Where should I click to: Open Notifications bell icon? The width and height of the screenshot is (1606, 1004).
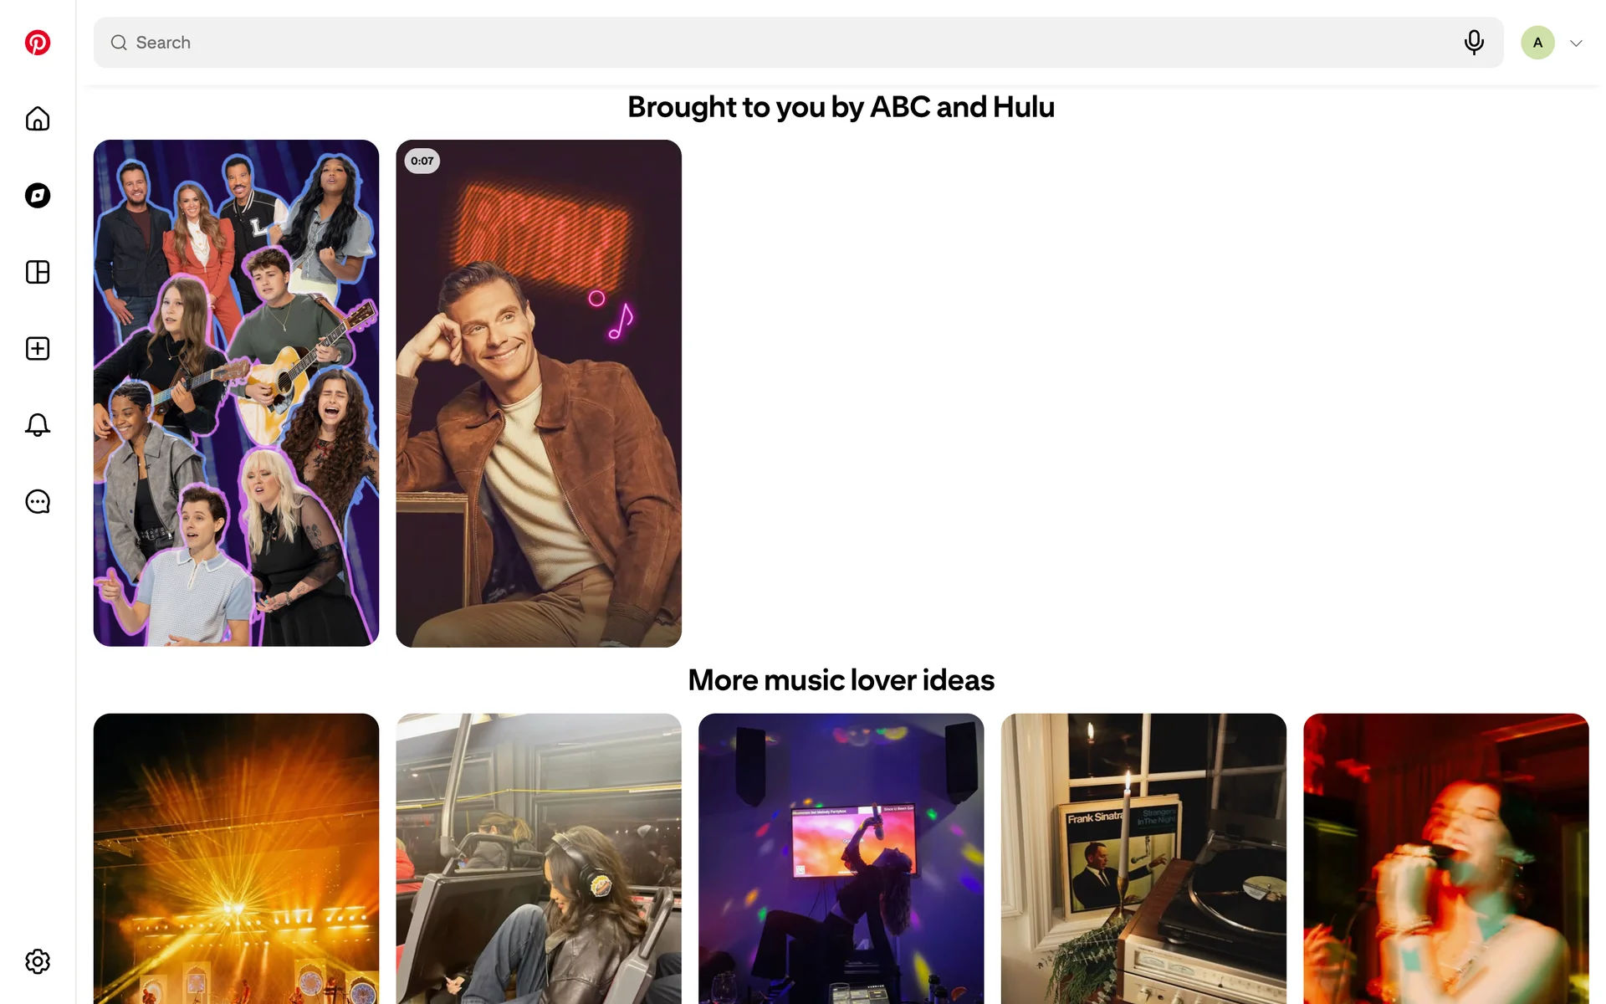click(38, 425)
